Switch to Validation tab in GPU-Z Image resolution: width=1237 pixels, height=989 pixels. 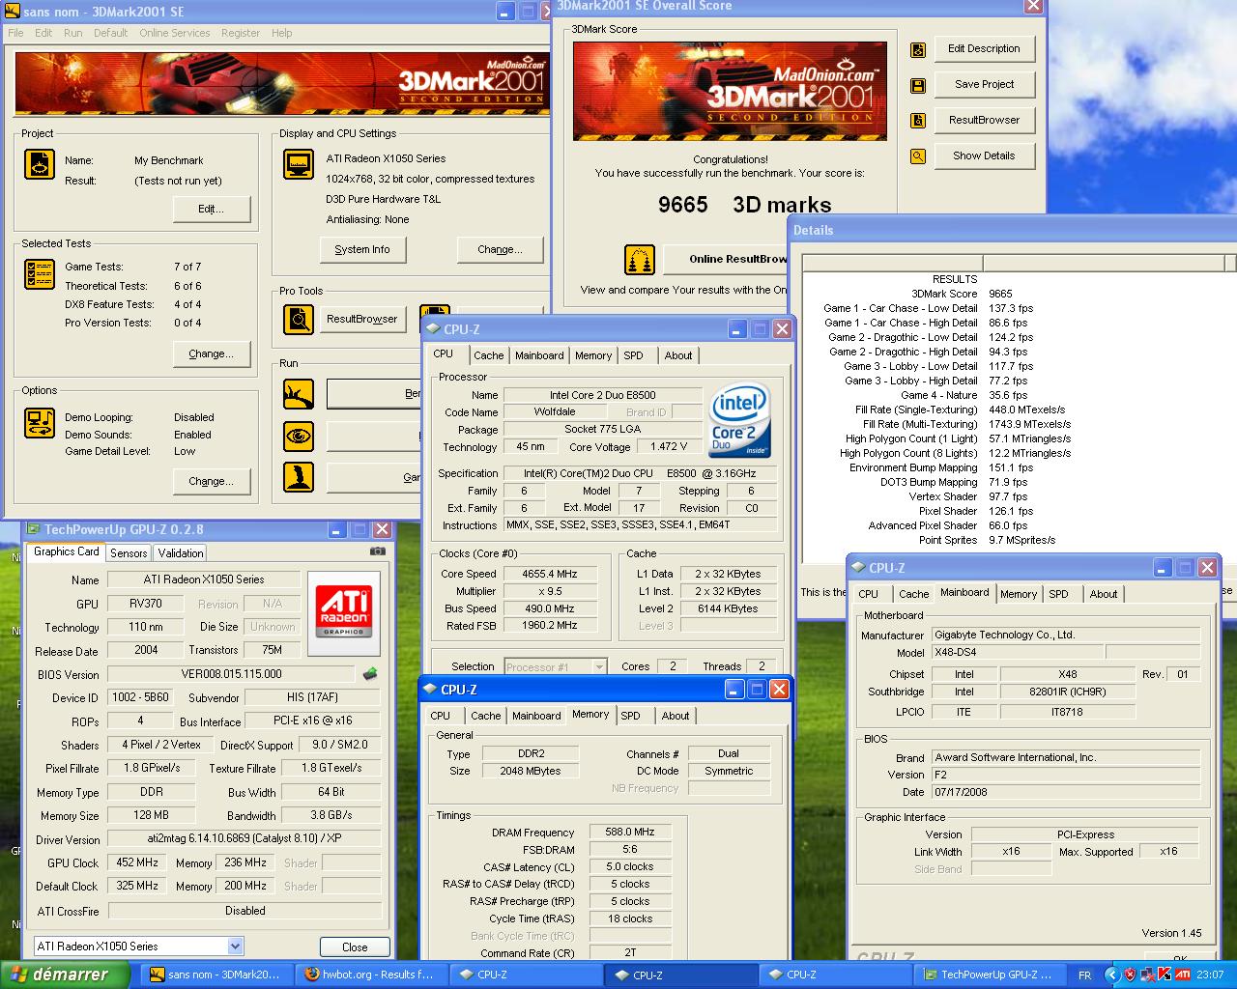[181, 553]
